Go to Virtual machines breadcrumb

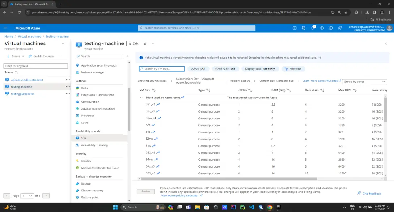point(29,37)
